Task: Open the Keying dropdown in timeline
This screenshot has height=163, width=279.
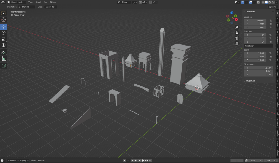Action: [x=24, y=161]
